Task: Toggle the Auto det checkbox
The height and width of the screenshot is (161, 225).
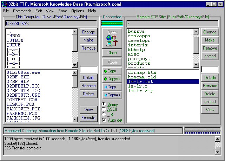Action: [x=104, y=120]
